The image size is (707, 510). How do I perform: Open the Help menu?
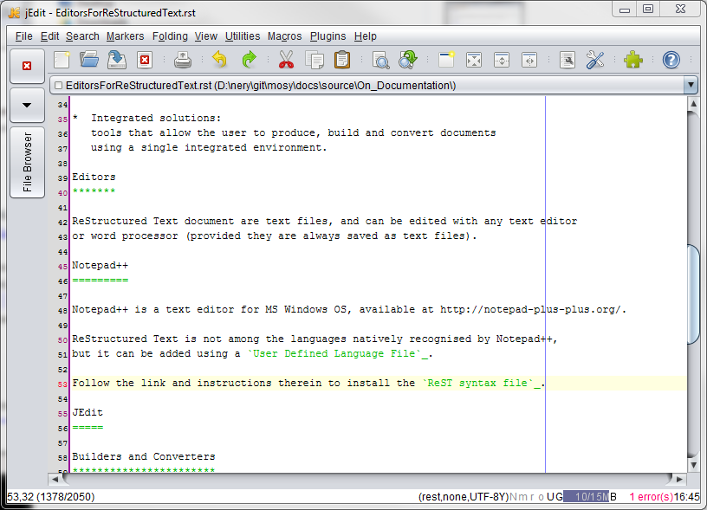(366, 36)
